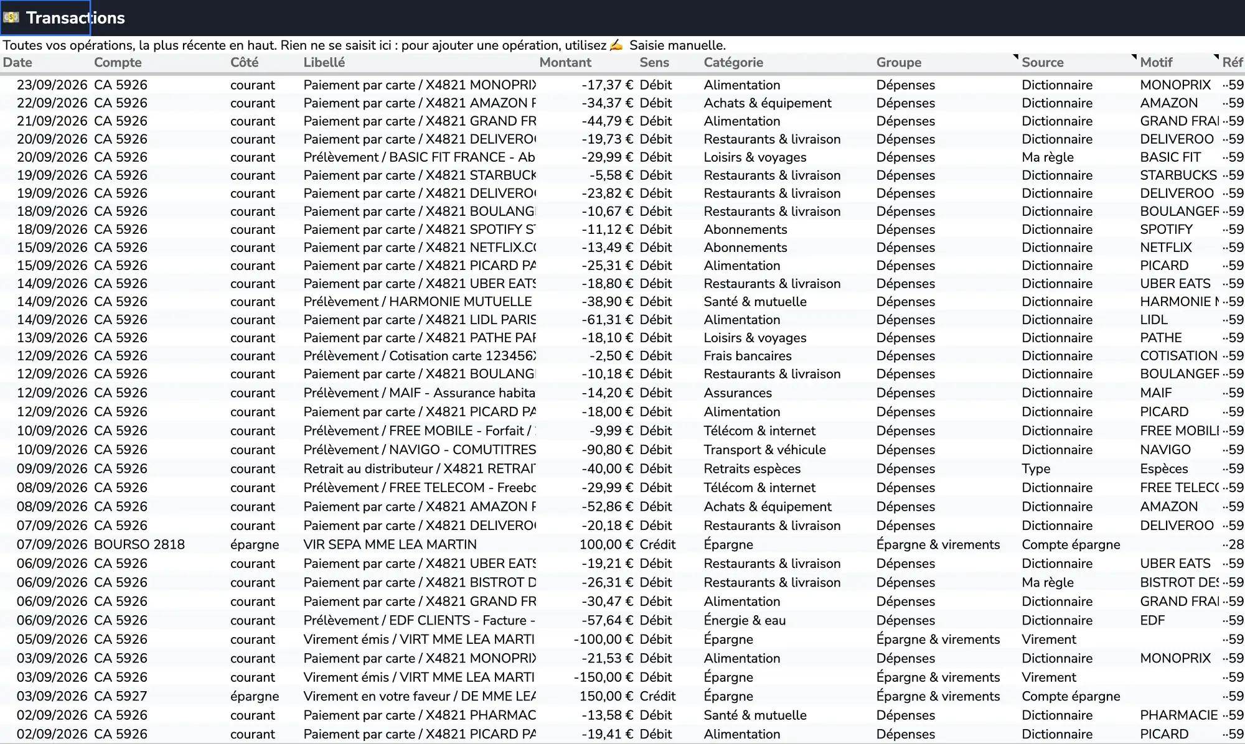Click the 100,00 € credit amount
The height and width of the screenshot is (744, 1245).
[606, 544]
